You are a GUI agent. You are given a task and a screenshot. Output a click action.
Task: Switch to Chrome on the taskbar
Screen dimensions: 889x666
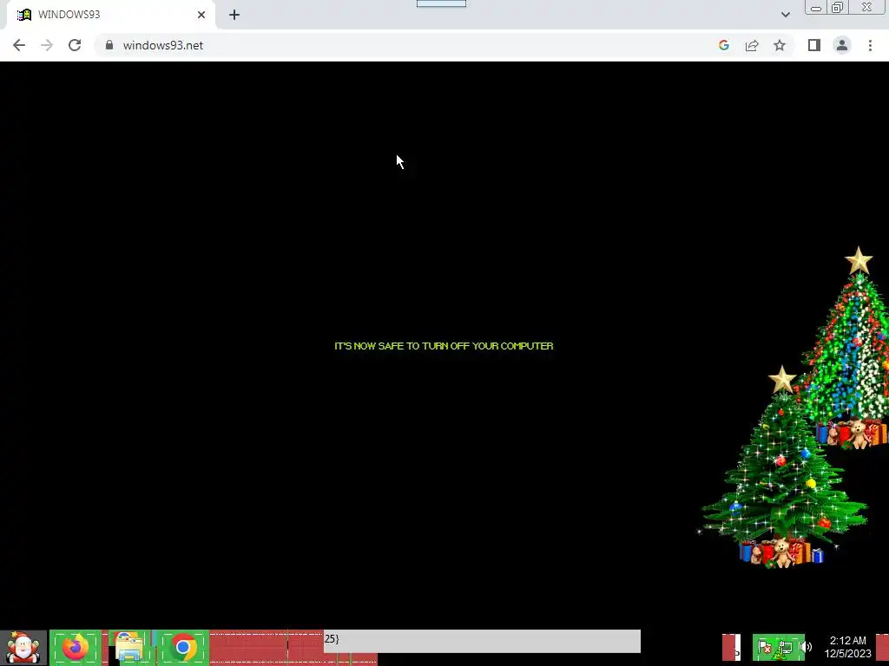(x=183, y=647)
